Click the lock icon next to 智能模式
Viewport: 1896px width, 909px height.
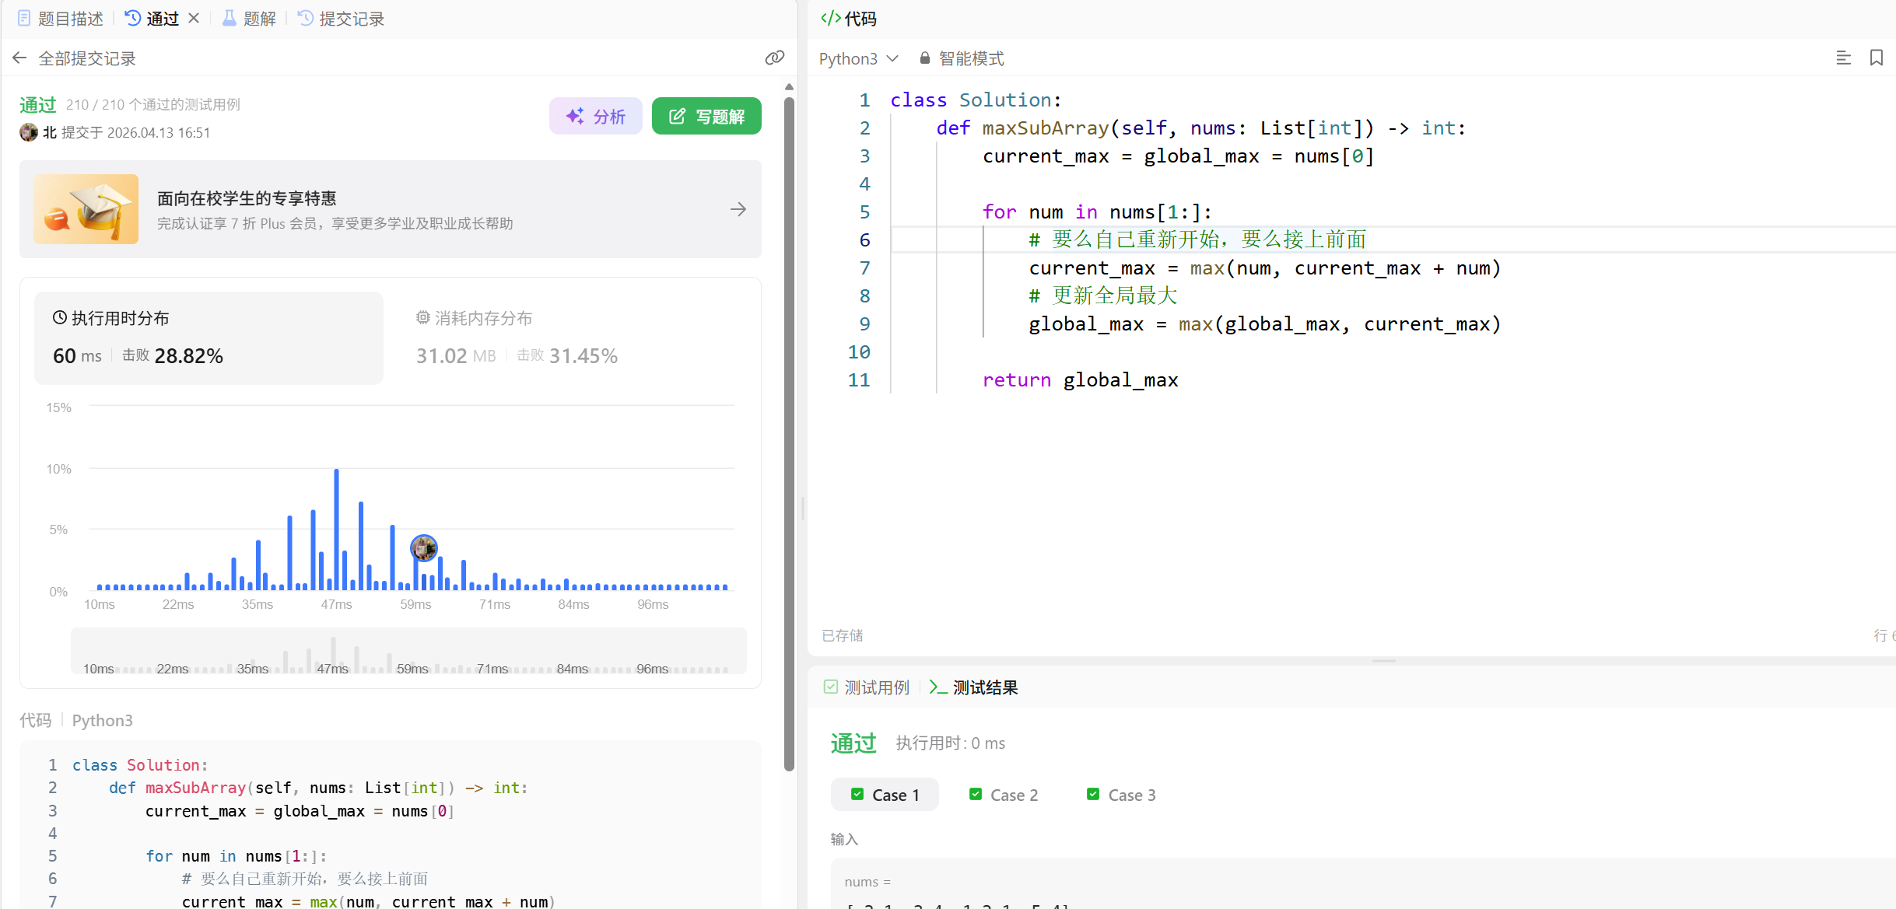click(924, 58)
